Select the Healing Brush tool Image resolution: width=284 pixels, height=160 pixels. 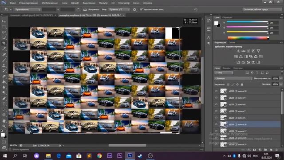[x=4, y=54]
